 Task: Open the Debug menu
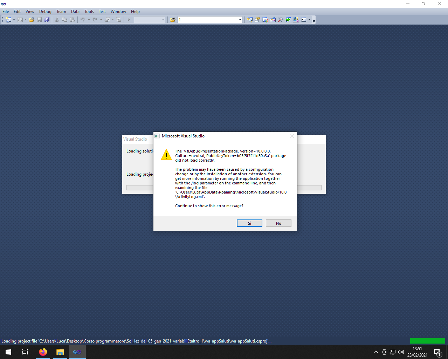tap(45, 12)
